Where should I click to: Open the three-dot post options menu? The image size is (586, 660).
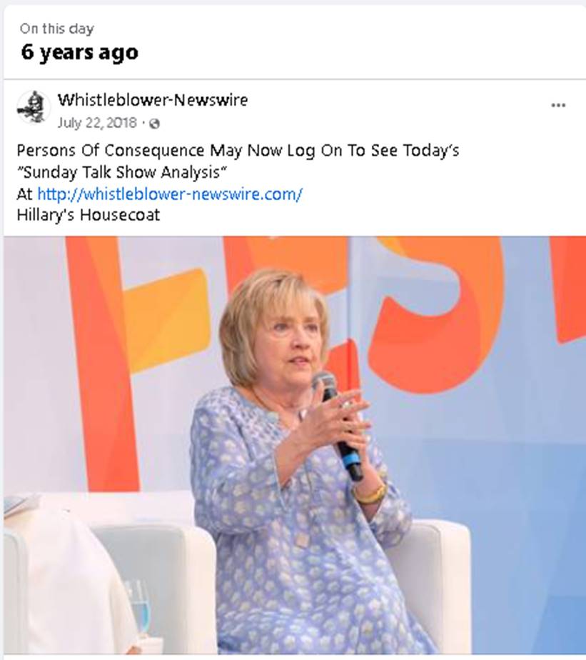(x=558, y=106)
